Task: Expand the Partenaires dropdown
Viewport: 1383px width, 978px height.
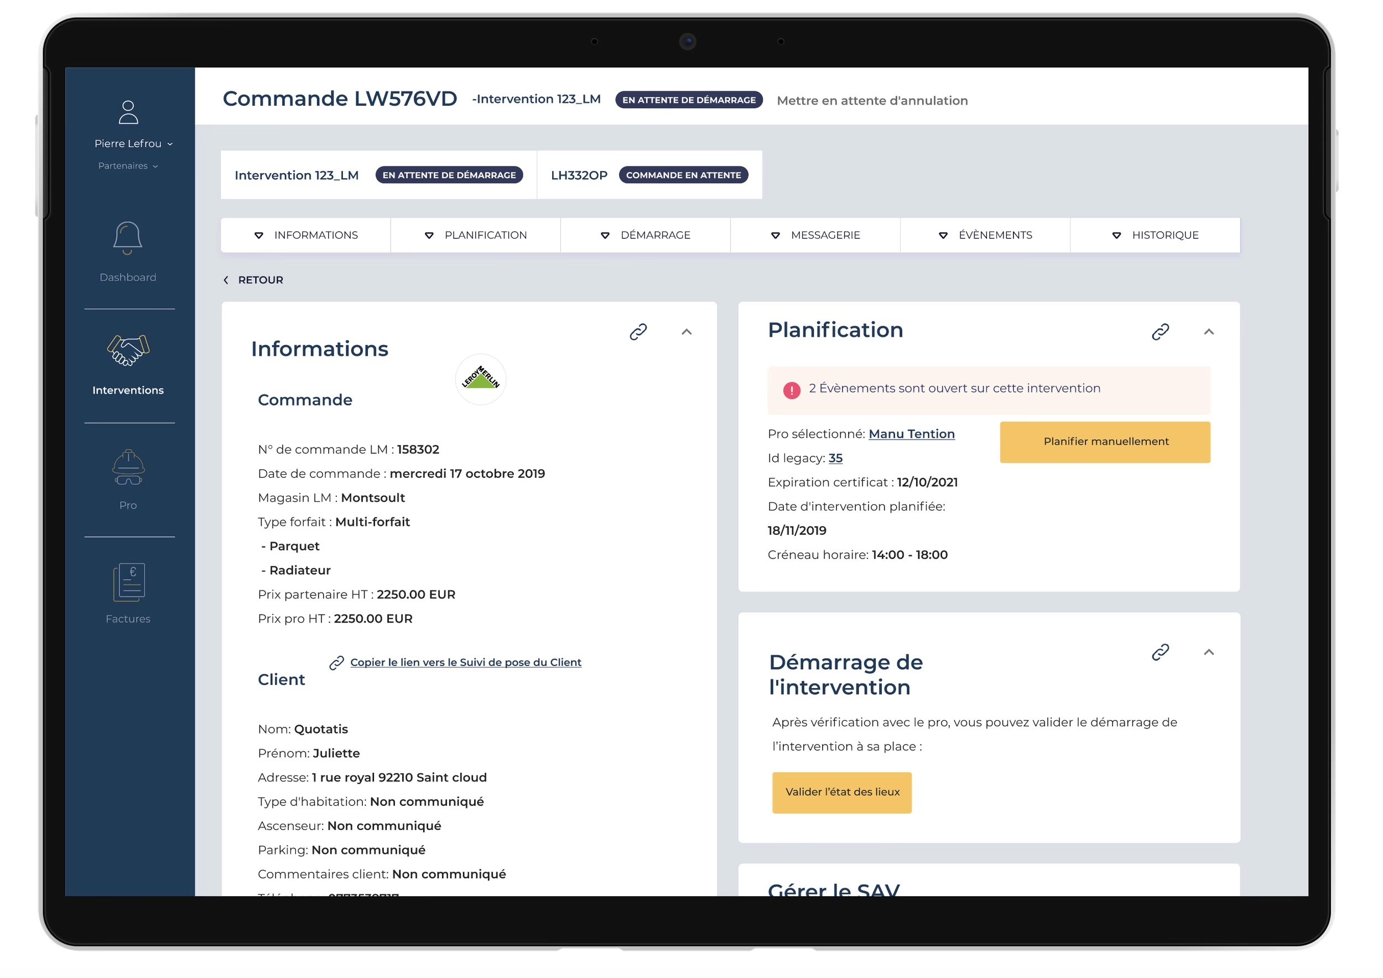Action: click(x=128, y=166)
